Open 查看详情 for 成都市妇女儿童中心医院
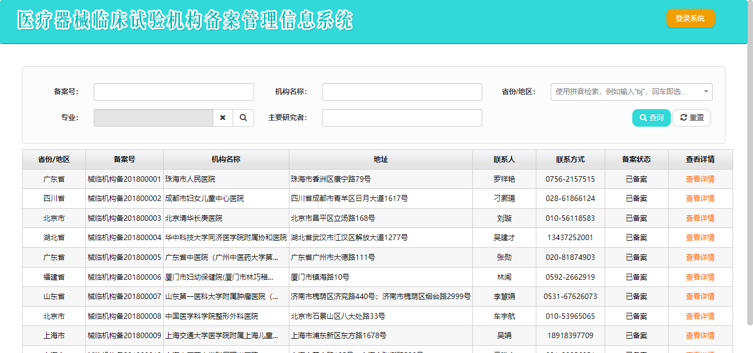 [700, 198]
